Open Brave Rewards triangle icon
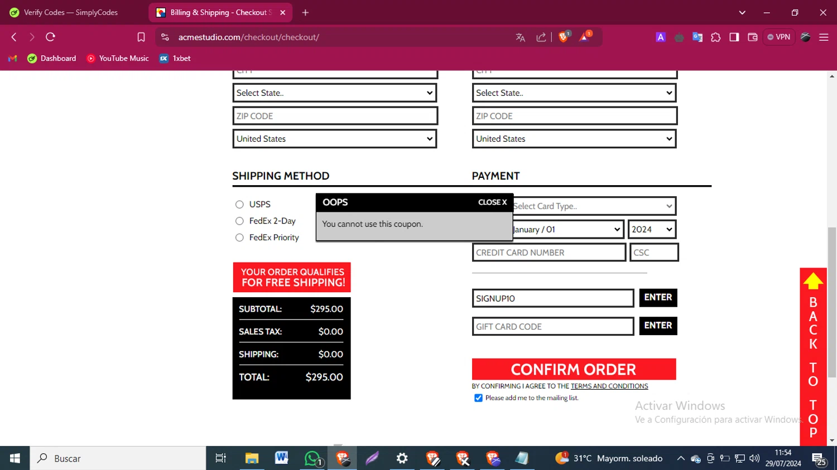 (x=584, y=37)
